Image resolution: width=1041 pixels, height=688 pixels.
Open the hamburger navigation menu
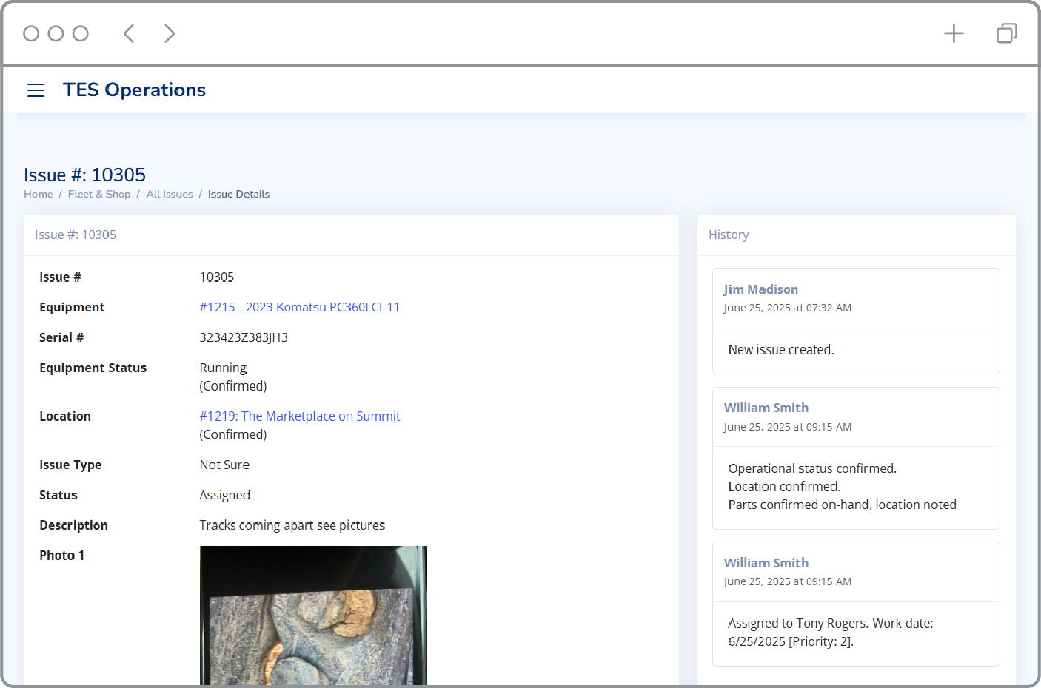click(36, 90)
